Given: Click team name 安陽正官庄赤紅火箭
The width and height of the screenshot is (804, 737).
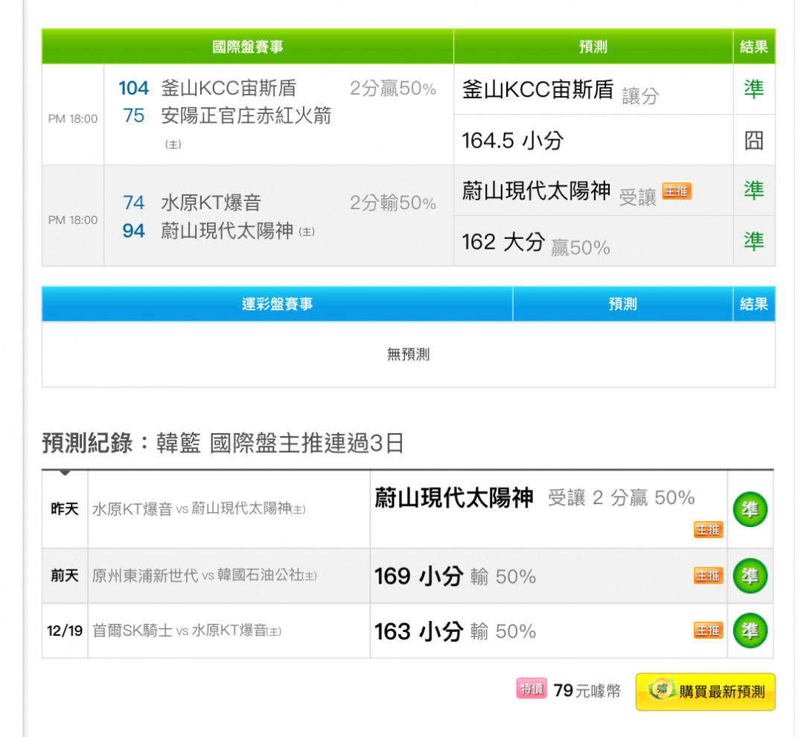Looking at the screenshot, I should click(x=246, y=116).
